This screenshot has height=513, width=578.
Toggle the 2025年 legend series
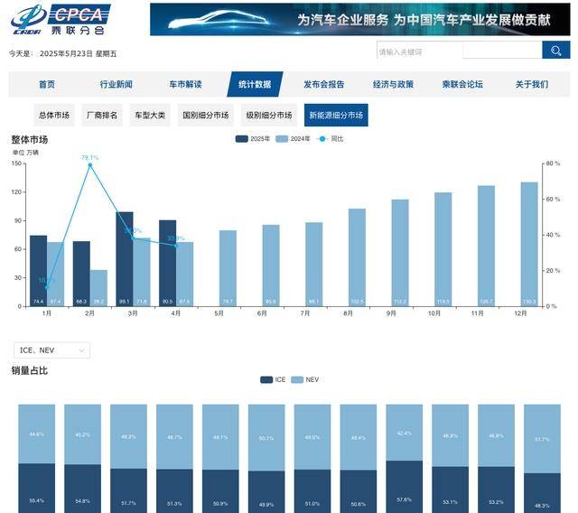[x=253, y=139]
